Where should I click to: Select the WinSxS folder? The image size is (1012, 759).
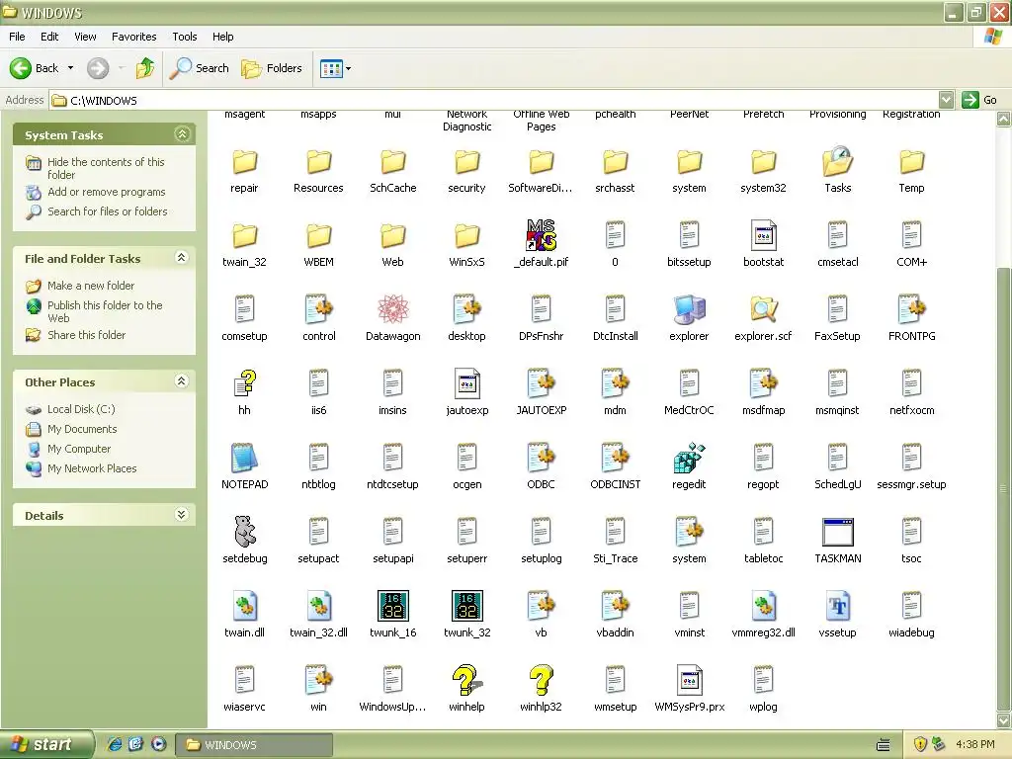click(466, 235)
